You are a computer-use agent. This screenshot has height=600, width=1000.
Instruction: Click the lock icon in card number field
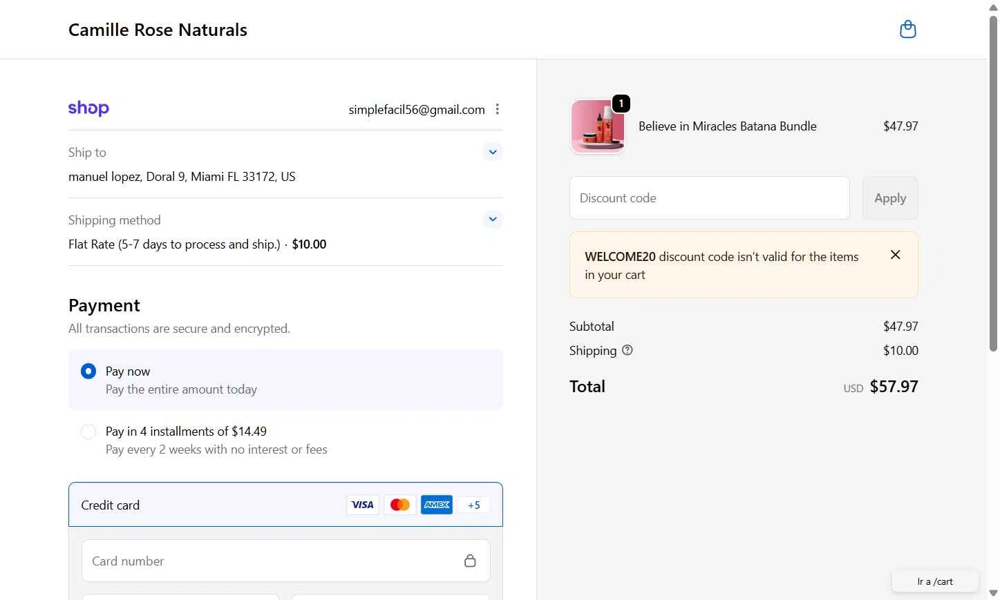470,561
